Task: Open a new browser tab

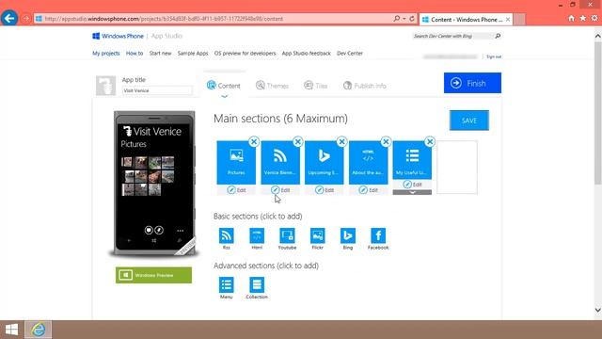Action: coord(519,19)
